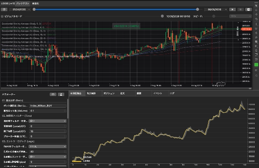Click the parameters panel vertical scrollbar
259x168 pixels.
(x=68, y=109)
